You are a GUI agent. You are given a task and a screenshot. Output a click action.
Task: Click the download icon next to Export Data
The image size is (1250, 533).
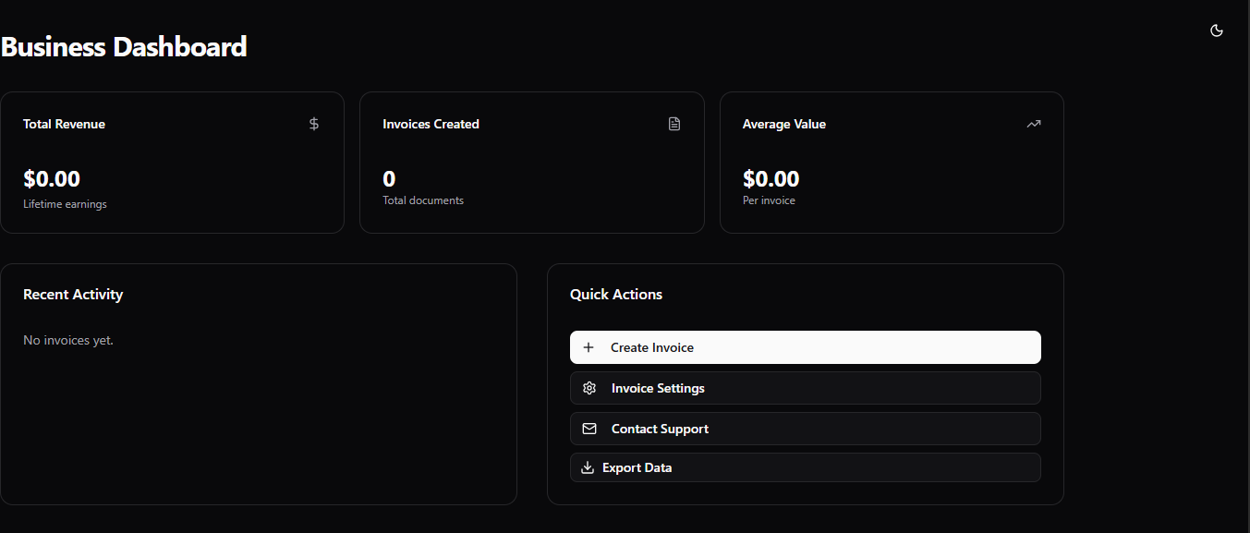pyautogui.click(x=588, y=467)
